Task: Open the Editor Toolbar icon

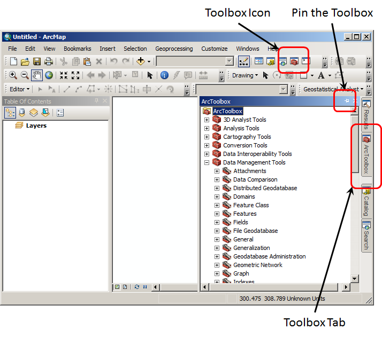Action: [243, 61]
